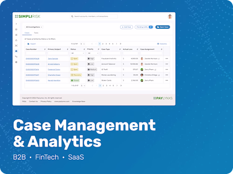233x174 pixels.
Task: Click the Medium priority badge
Action: point(92,70)
